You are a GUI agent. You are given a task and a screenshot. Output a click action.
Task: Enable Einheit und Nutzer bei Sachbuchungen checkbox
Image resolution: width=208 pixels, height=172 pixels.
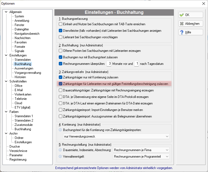pyautogui.click(x=60, y=24)
